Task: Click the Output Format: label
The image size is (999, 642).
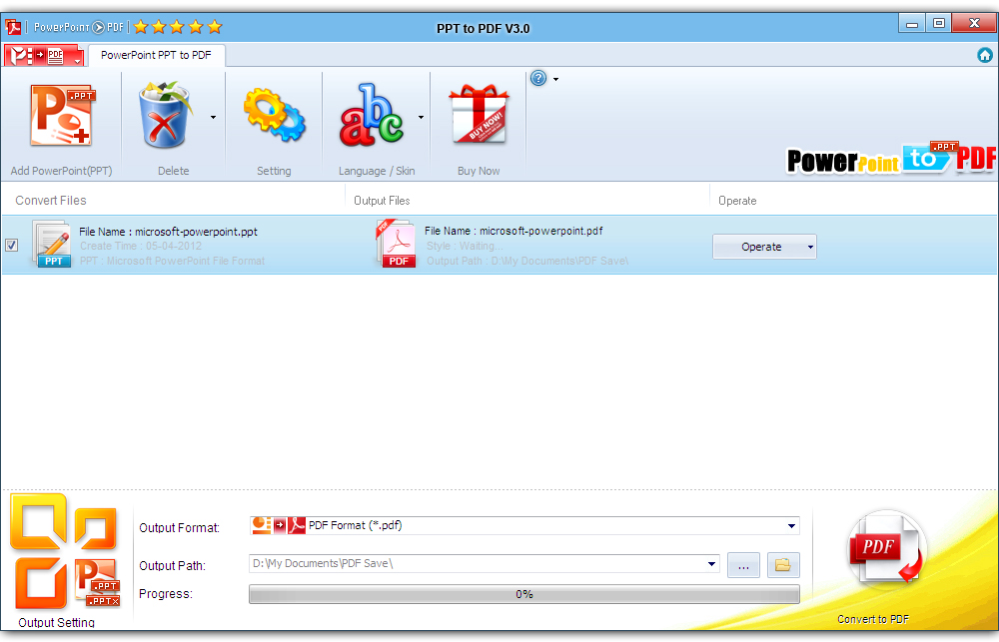Action: coord(179,528)
